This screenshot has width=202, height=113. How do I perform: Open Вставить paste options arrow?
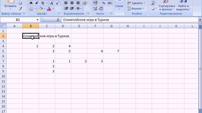[10, 9]
